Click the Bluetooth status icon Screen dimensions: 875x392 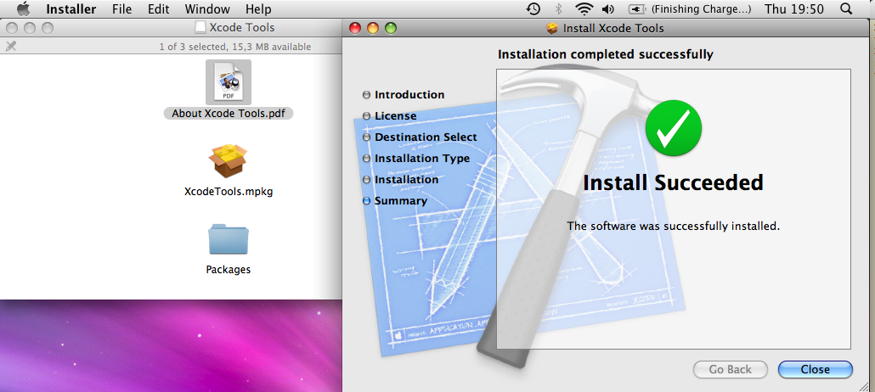pyautogui.click(x=559, y=9)
